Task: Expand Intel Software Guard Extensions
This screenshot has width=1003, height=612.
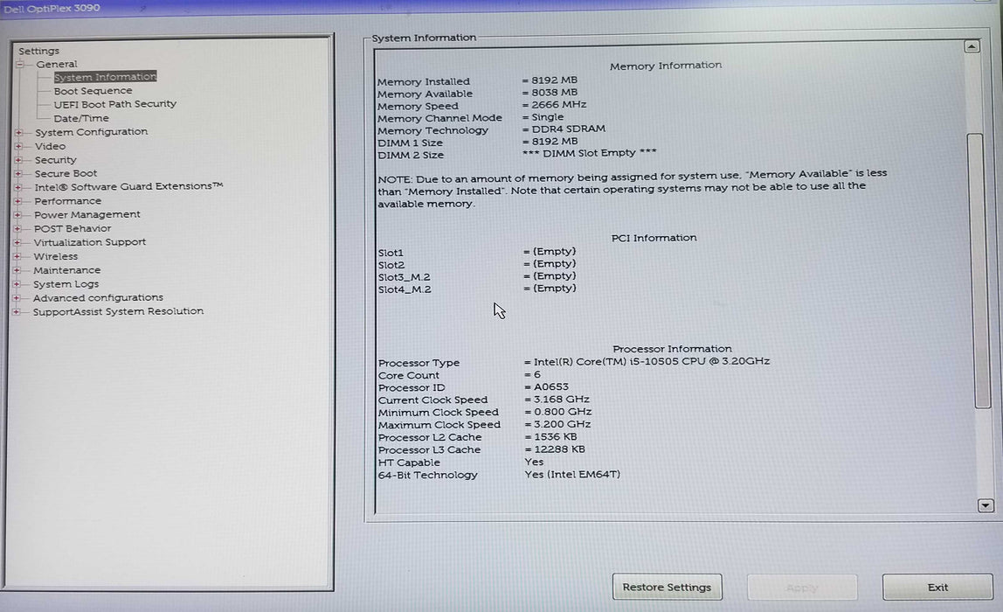Action: tap(18, 186)
